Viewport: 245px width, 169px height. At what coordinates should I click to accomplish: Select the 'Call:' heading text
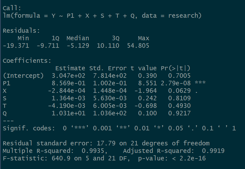12,8
